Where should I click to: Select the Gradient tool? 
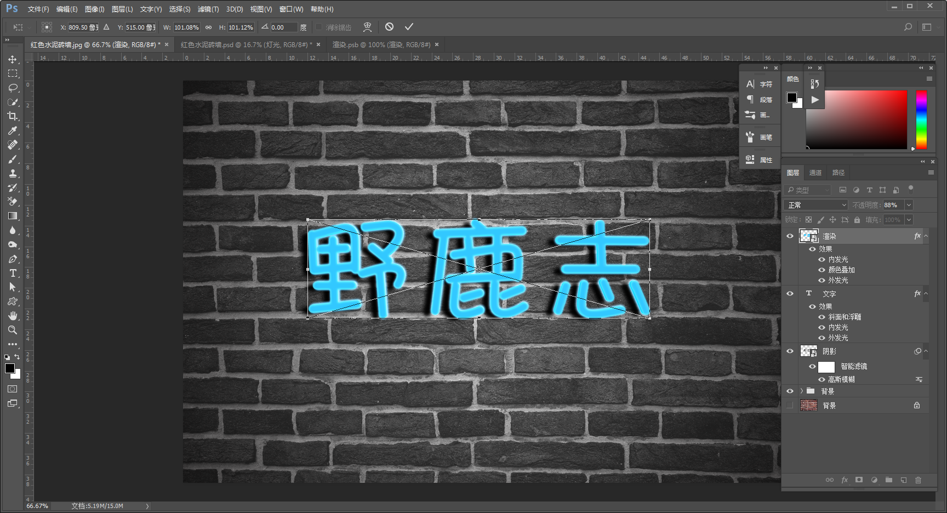(x=13, y=216)
